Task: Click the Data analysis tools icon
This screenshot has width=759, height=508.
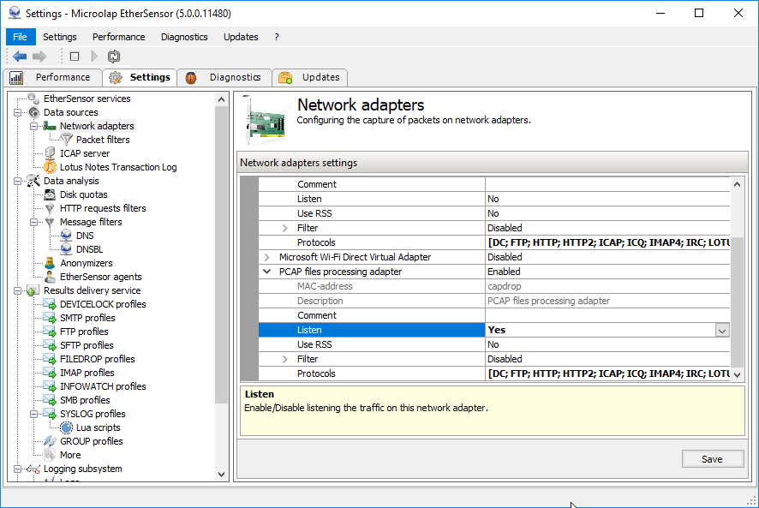Action: click(x=33, y=181)
